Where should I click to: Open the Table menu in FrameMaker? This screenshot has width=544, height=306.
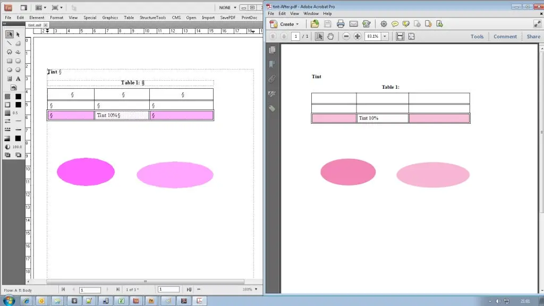(129, 18)
